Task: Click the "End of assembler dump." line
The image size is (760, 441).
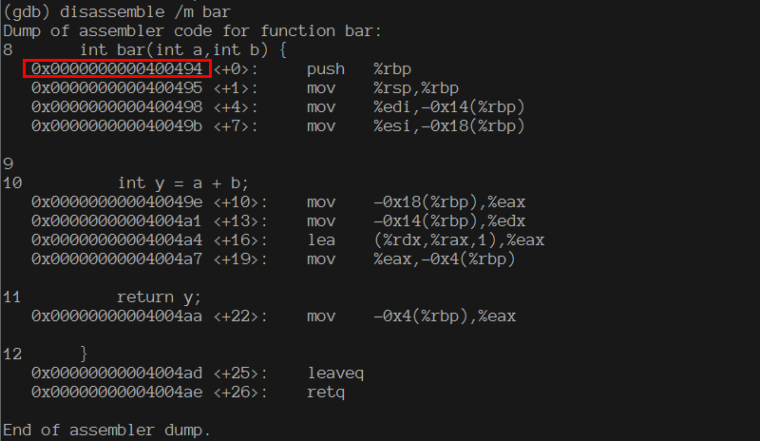Action: (x=106, y=430)
